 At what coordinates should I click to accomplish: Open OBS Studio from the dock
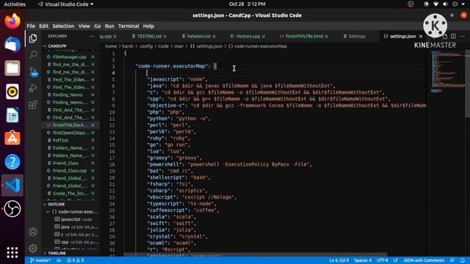(12, 208)
